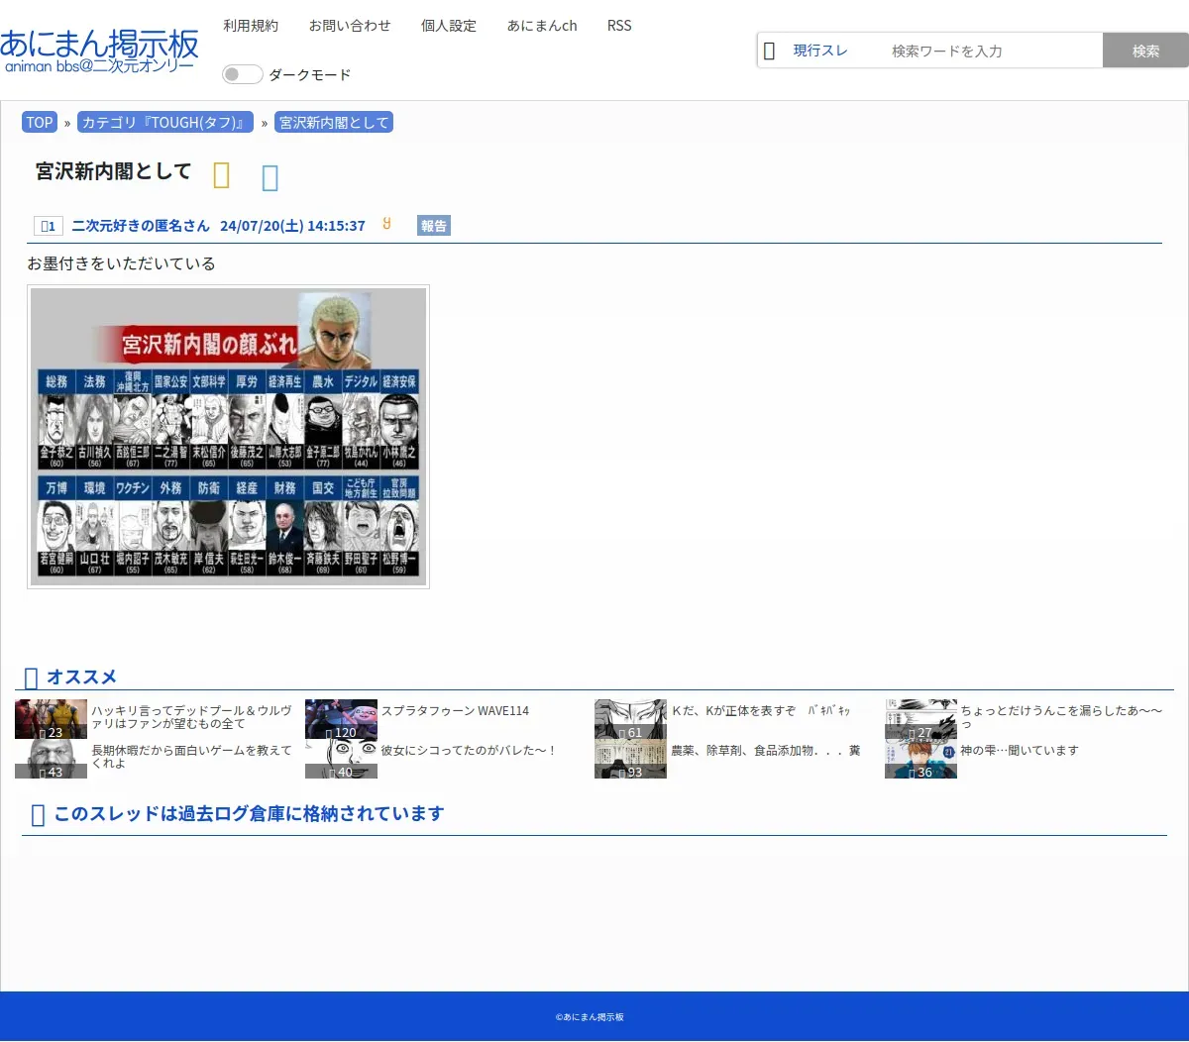Go to あにまんch
Image resolution: width=1189 pixels, height=1042 pixels.
tap(542, 26)
